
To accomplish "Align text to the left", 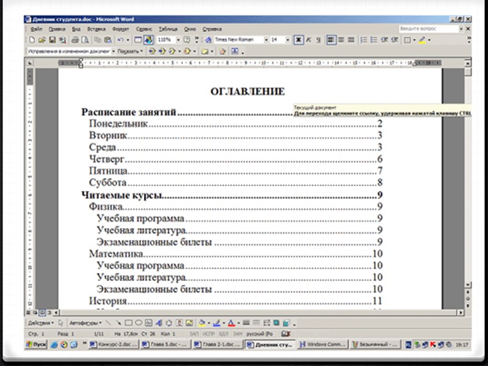I will [x=331, y=40].
